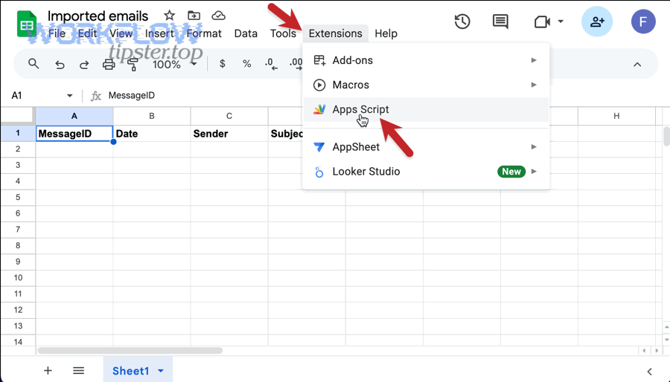Format as currency dollar sign
The image size is (670, 382).
pos(222,64)
